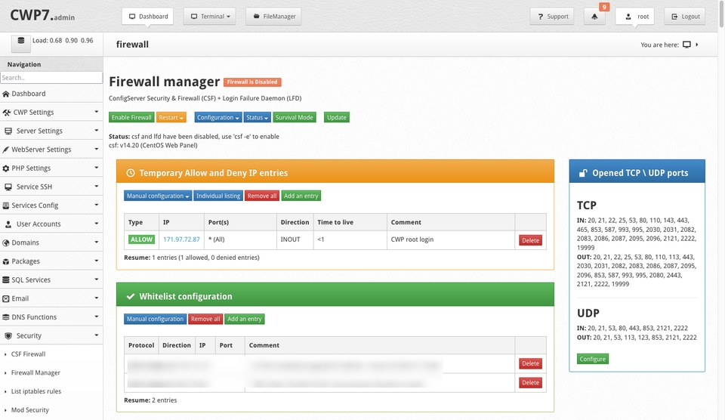
Task: Click Individual listing button
Action: (x=218, y=196)
